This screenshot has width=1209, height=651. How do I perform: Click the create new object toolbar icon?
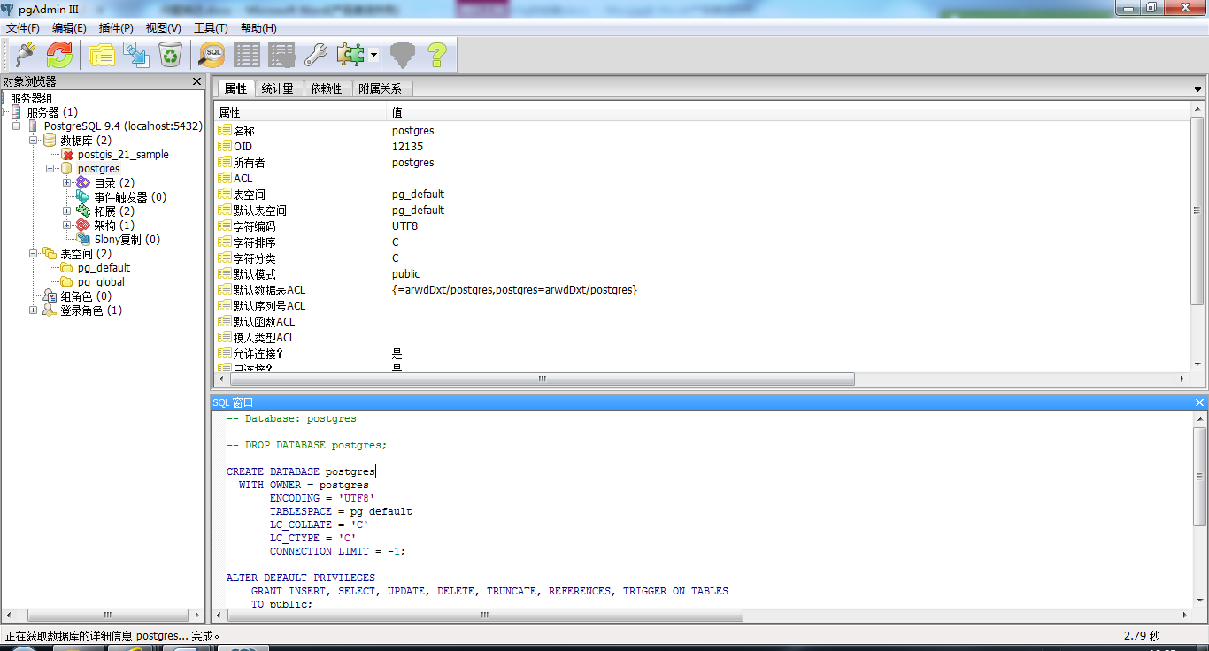pyautogui.click(x=136, y=55)
